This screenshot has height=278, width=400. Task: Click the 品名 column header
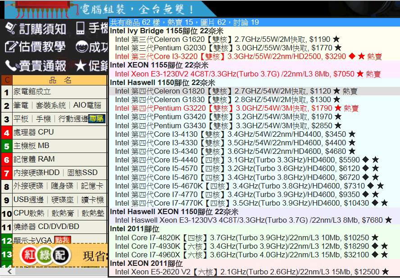pyautogui.click(x=59, y=80)
